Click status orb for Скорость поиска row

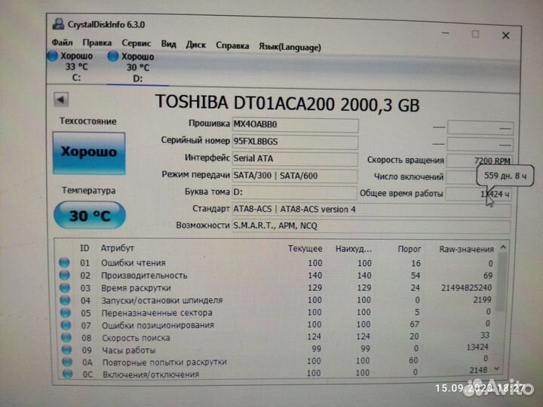coord(66,338)
